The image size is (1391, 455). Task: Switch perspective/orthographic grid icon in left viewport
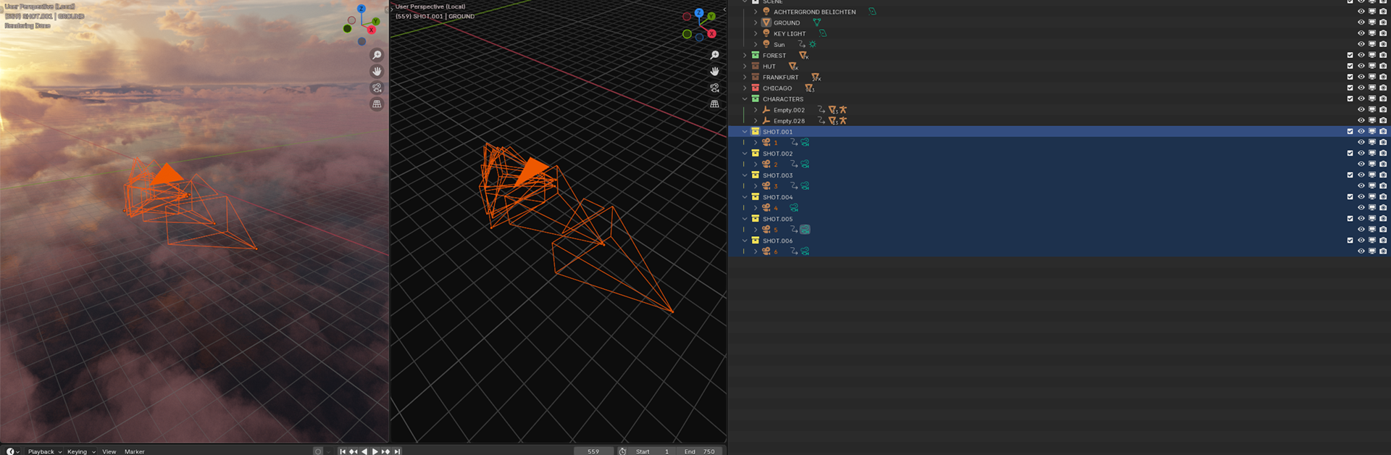[x=377, y=104]
